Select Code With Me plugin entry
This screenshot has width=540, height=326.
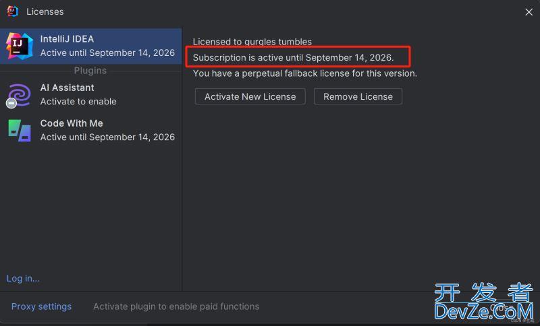coord(91,130)
